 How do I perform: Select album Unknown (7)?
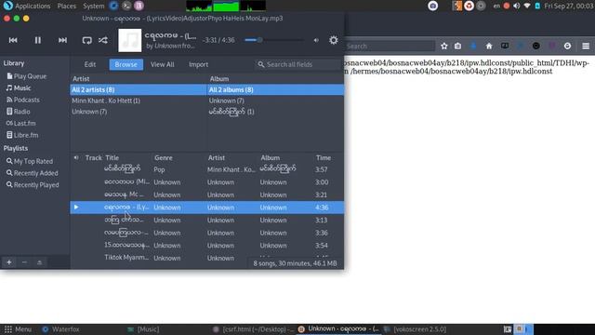[276, 100]
